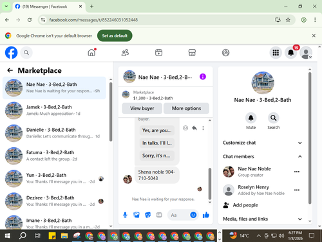
Task: Choose a GIF icon
Action: coord(159,215)
